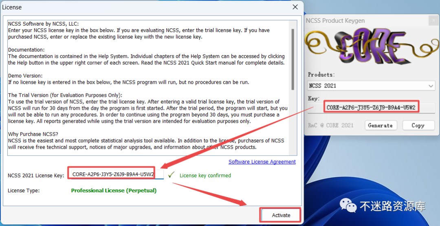The width and height of the screenshot is (440, 226).
Task: Click the 'License key confirmed' status text
Action: coord(205,176)
